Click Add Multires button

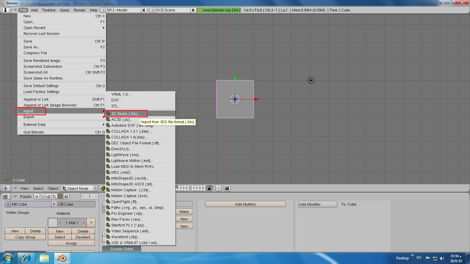point(245,204)
